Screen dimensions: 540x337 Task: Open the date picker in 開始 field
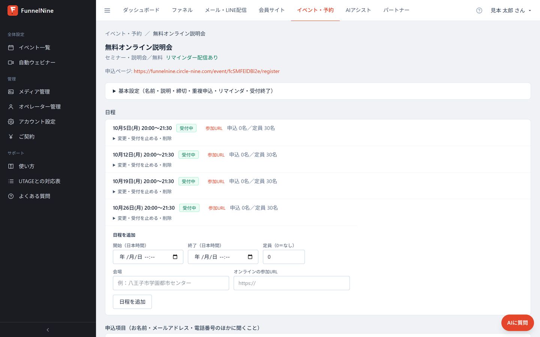[175, 257]
